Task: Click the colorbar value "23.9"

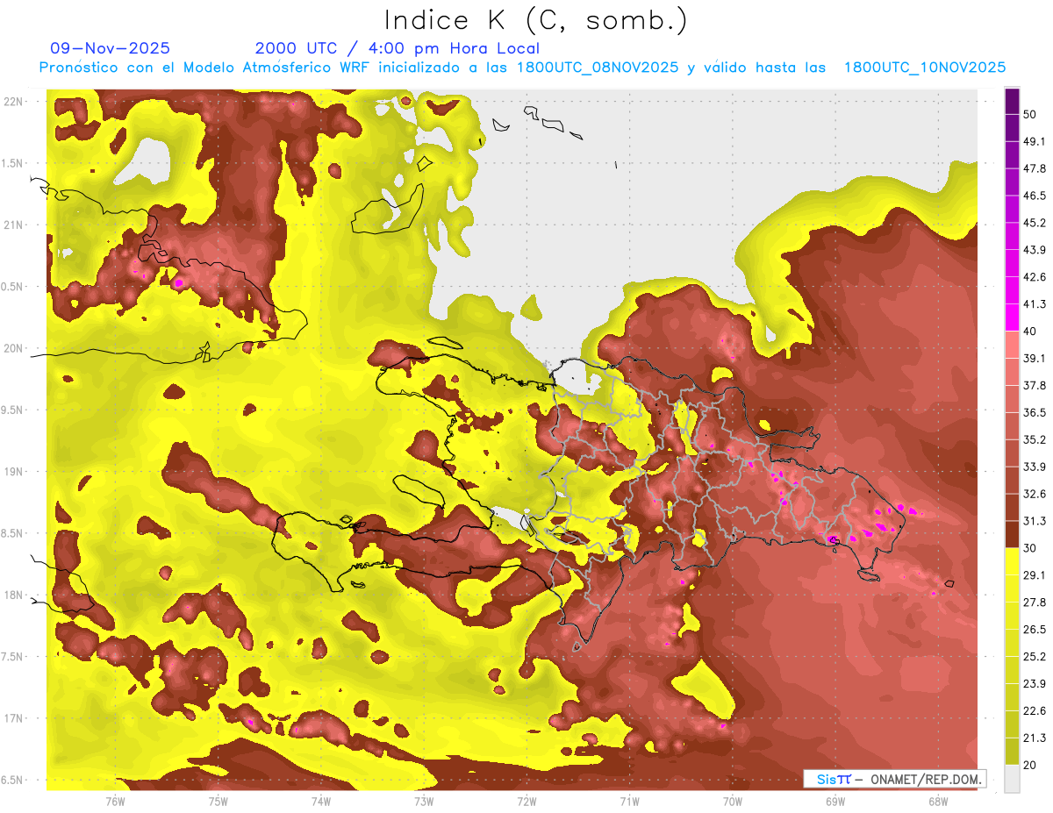Action: (x=1035, y=684)
